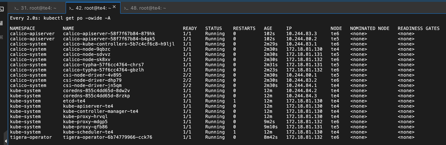Click the age value 9m10s

coord(271,127)
